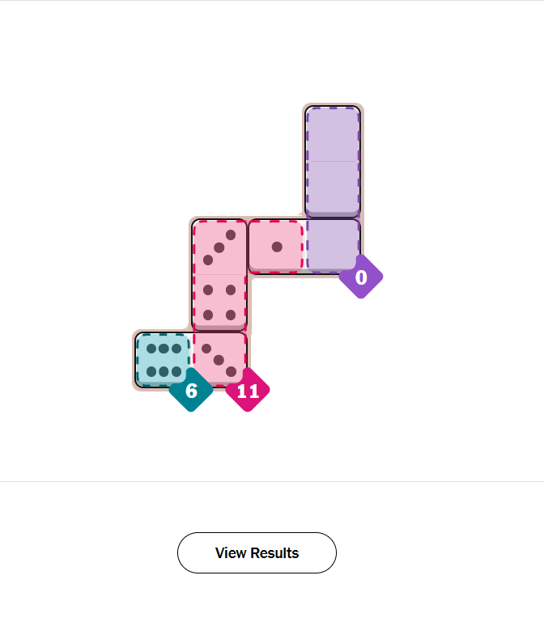Click the teal "6" region sum badge

point(191,391)
